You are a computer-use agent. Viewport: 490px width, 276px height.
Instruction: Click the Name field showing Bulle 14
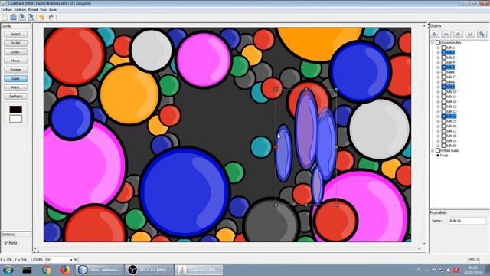[467, 221]
